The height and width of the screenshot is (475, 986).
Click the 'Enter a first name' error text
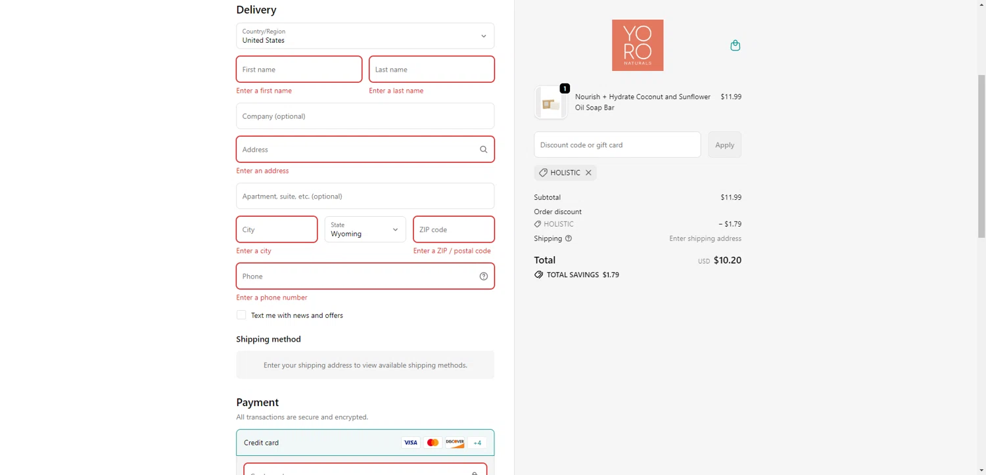(x=264, y=91)
